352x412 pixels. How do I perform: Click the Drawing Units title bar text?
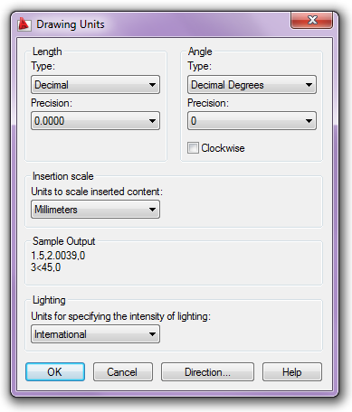pos(71,24)
